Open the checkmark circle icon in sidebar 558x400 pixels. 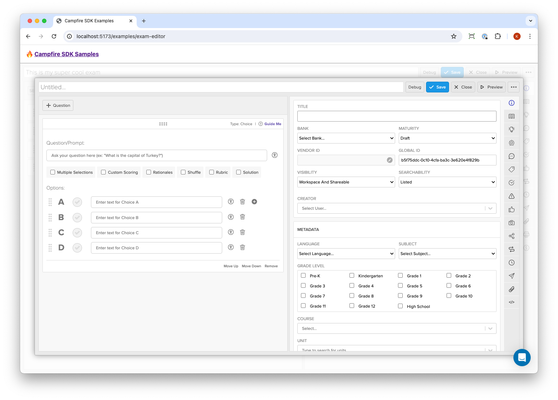(x=512, y=183)
